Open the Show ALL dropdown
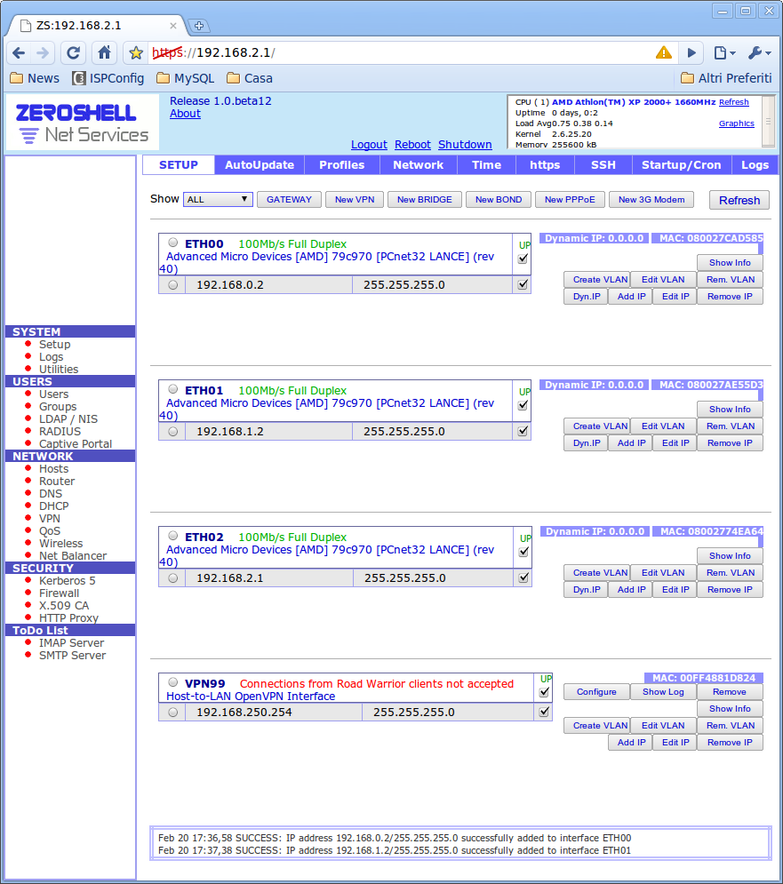The height and width of the screenshot is (884, 783). (218, 200)
